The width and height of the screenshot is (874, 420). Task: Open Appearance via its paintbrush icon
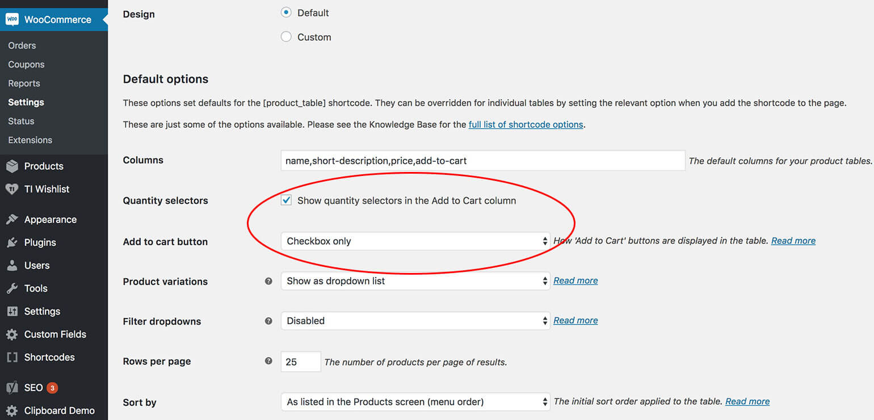(12, 219)
